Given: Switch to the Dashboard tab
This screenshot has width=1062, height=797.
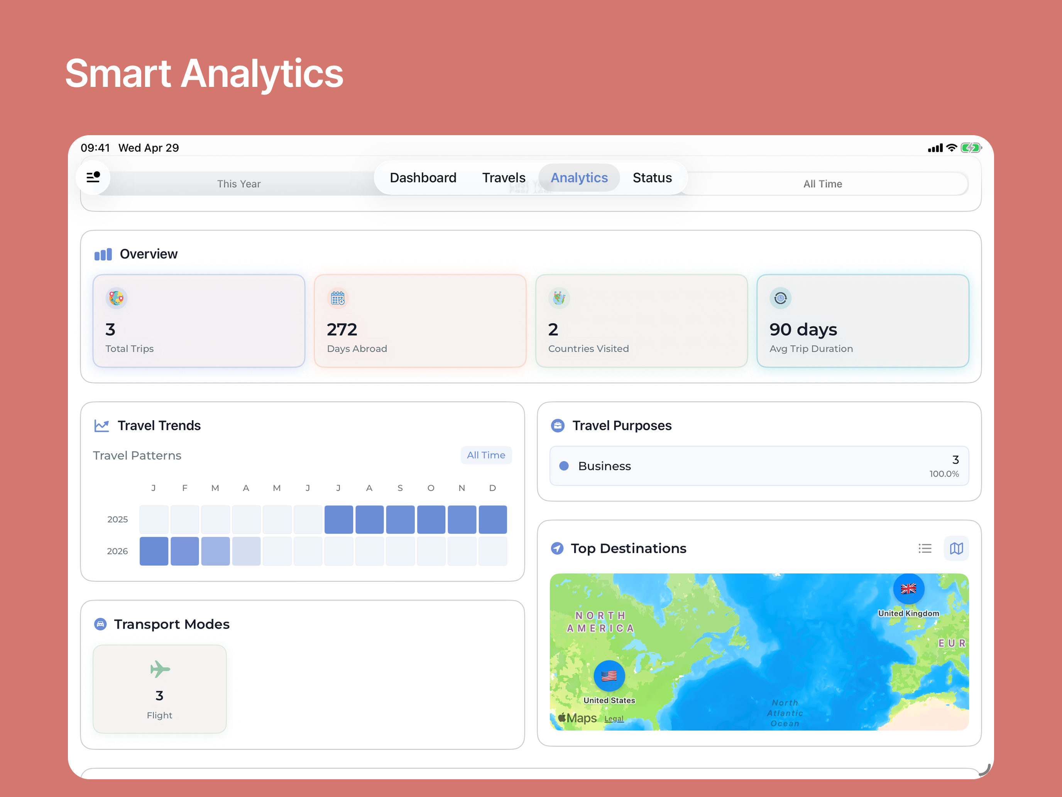Looking at the screenshot, I should [423, 178].
